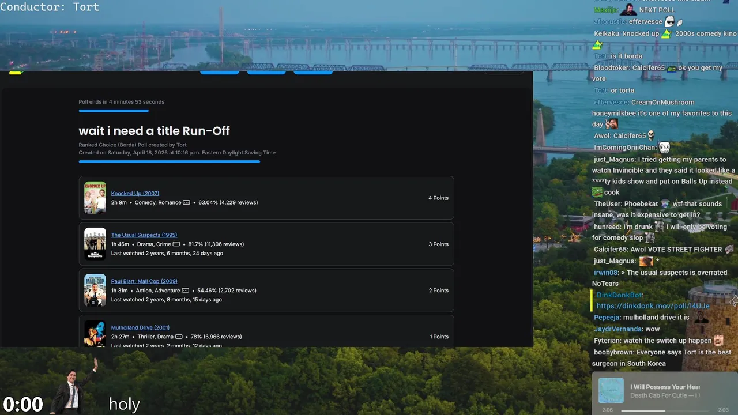
Task: Click the Keikaku username in chat
Action: (607, 33)
